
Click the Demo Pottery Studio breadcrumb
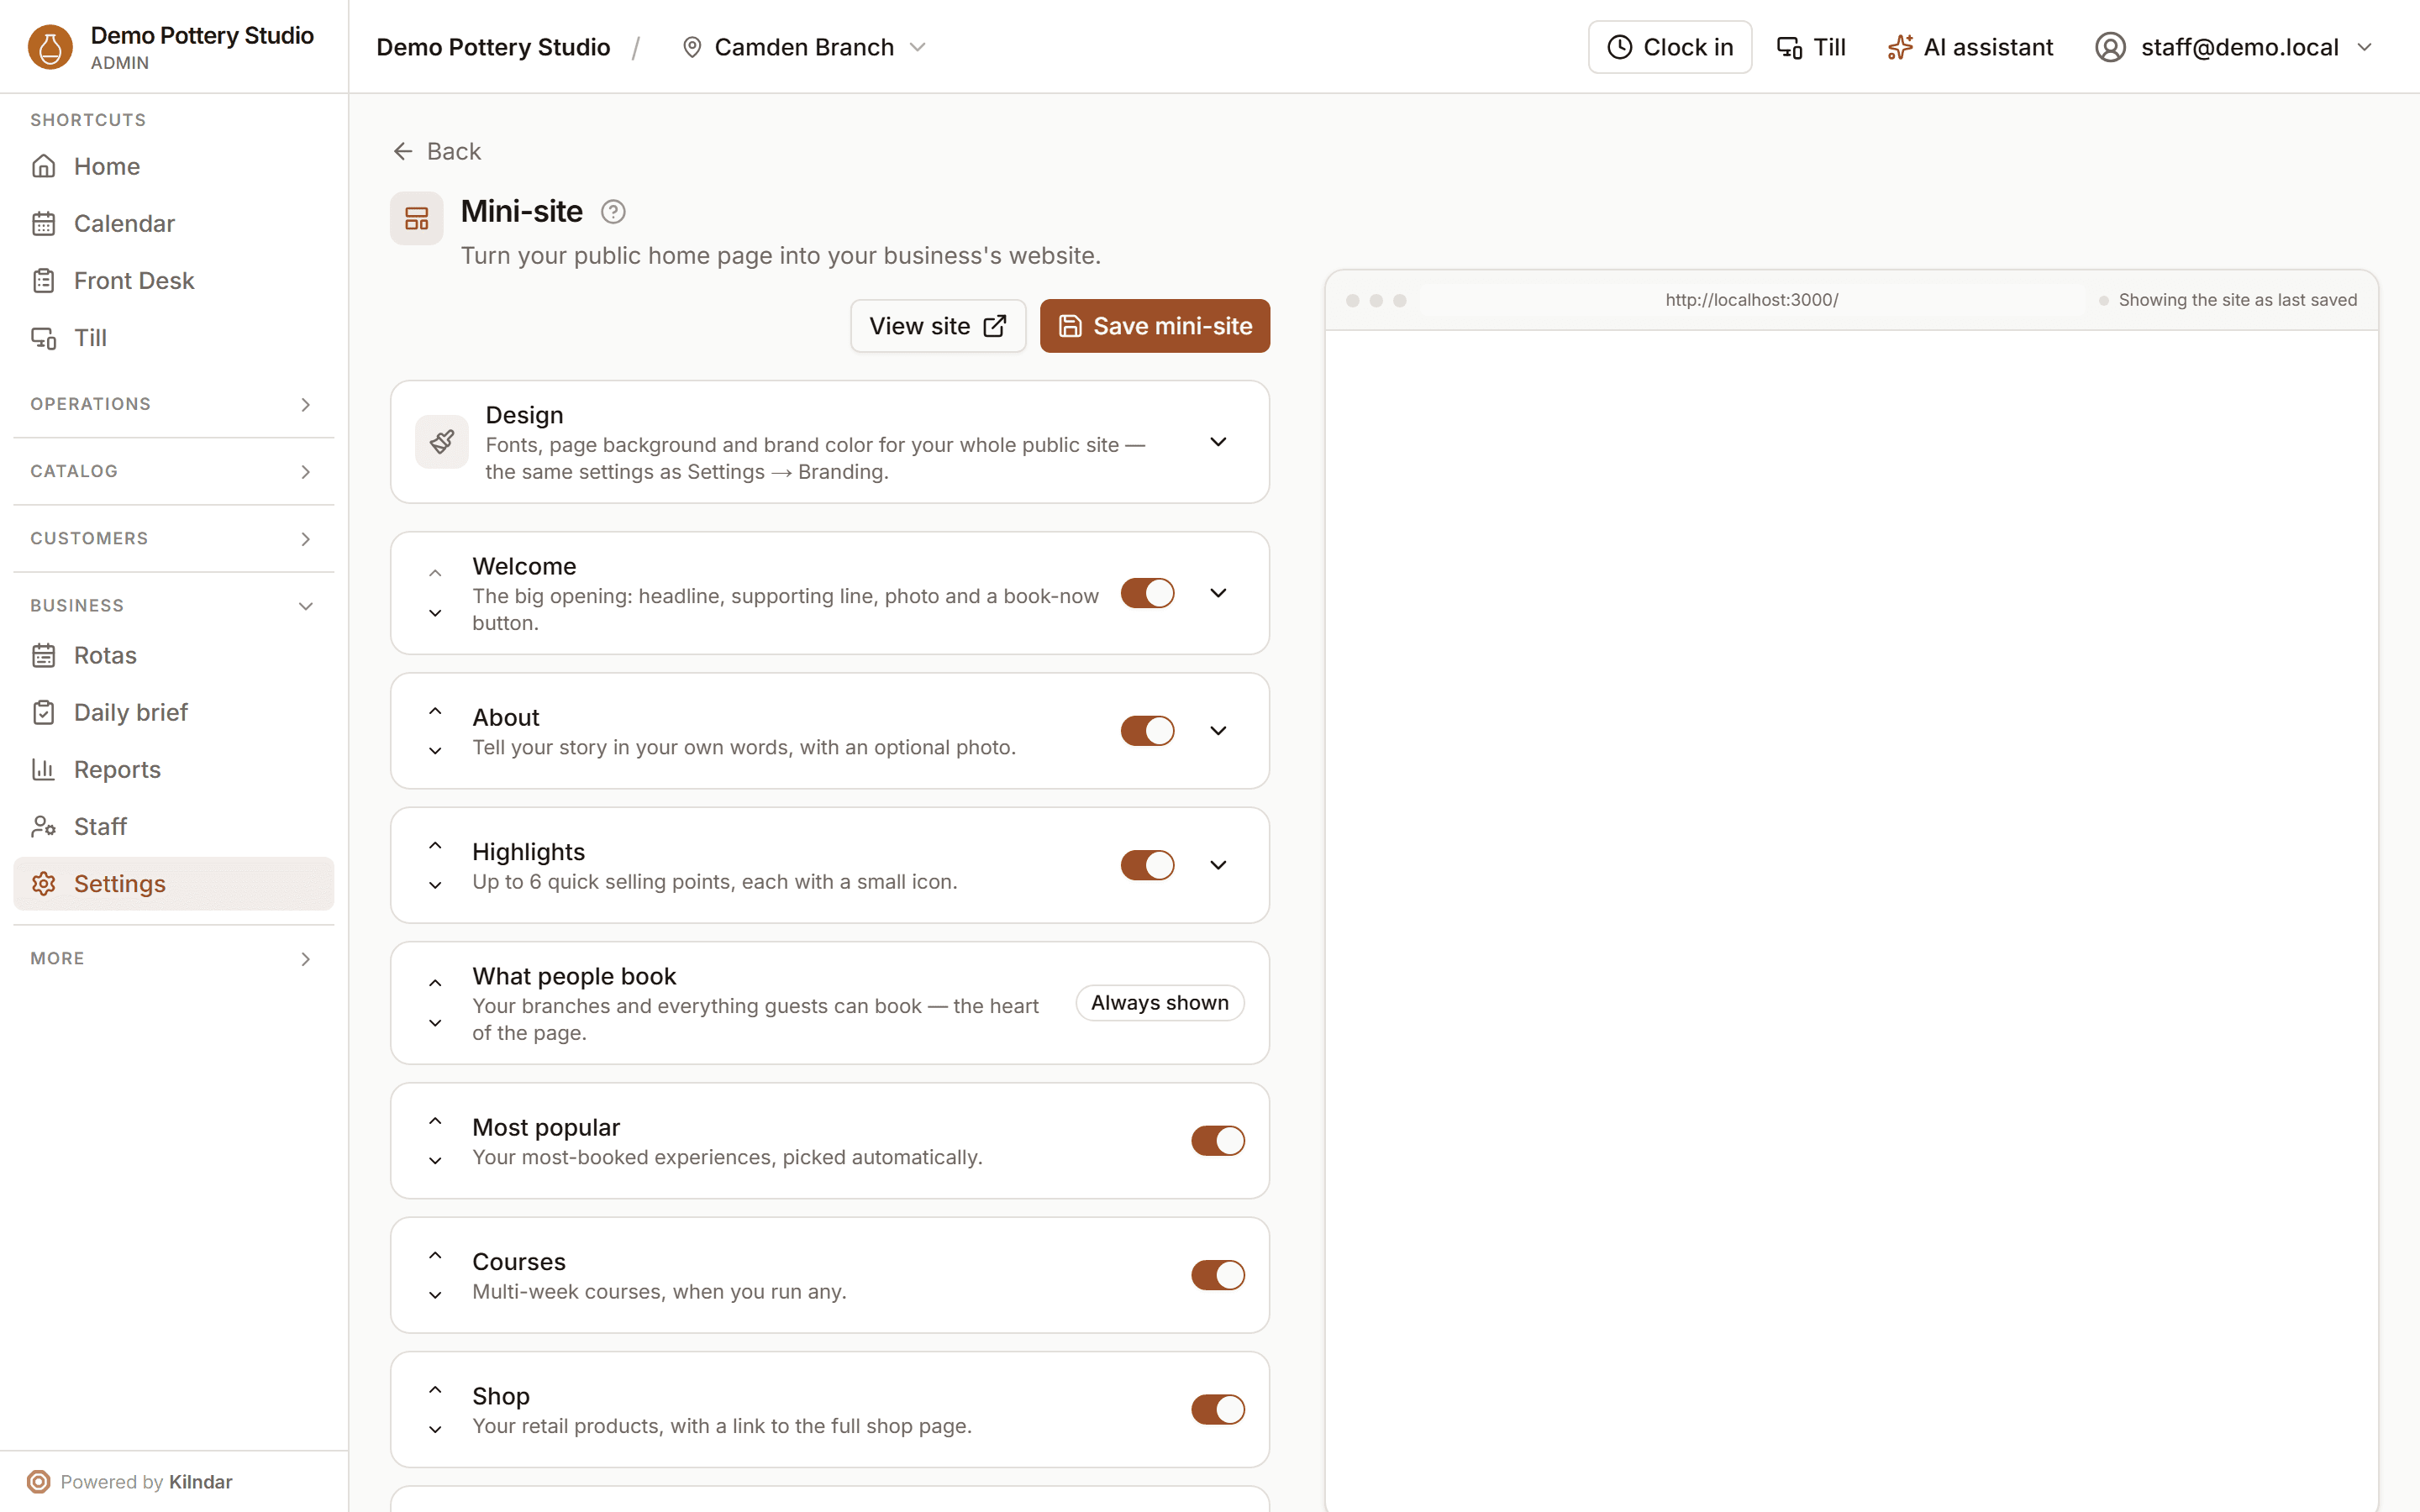tap(493, 47)
